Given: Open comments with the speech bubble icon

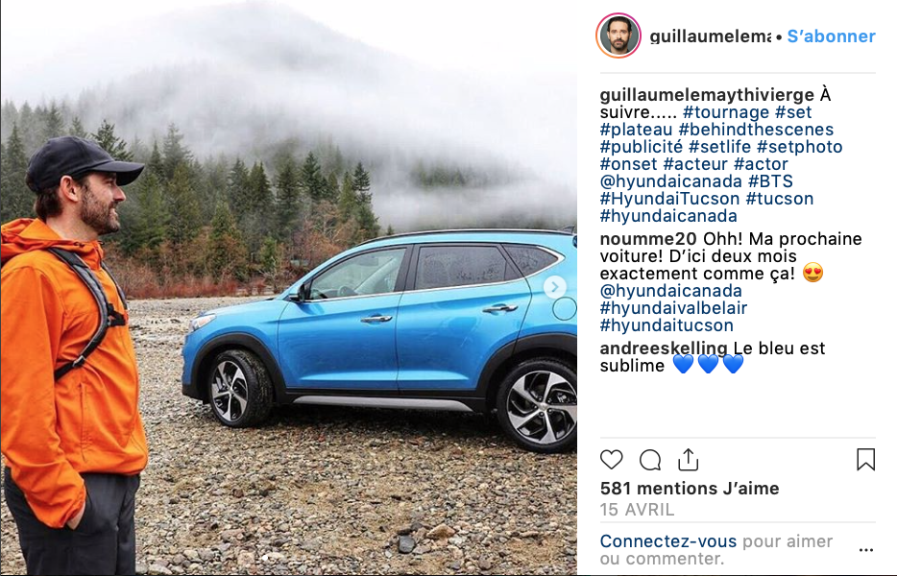Looking at the screenshot, I should pos(650,460).
